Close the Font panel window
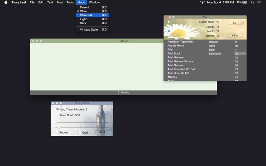The height and width of the screenshot is (166, 266). click(166, 17)
